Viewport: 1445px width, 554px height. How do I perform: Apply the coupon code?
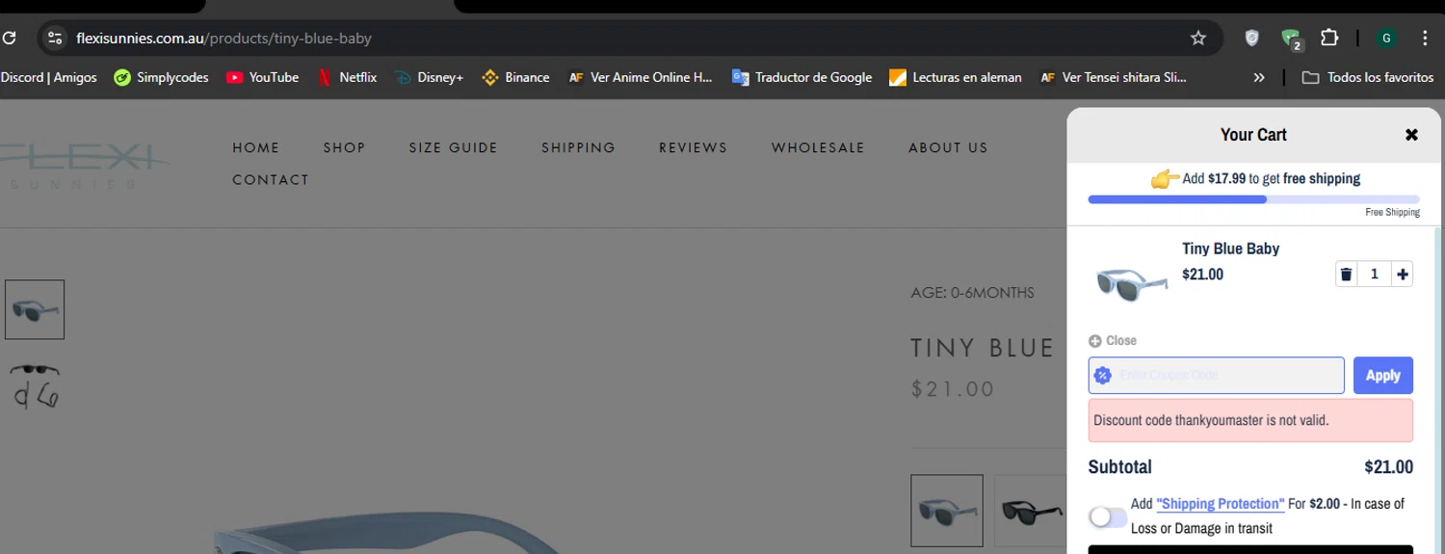(x=1383, y=375)
